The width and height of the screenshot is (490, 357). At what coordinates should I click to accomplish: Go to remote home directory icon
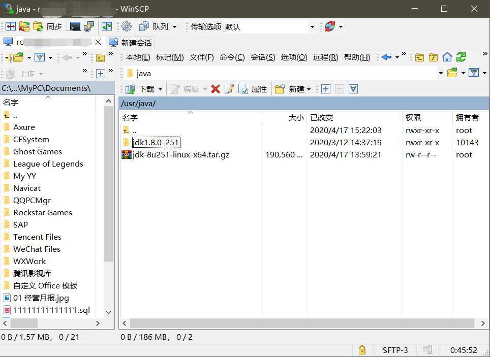[x=447, y=57]
